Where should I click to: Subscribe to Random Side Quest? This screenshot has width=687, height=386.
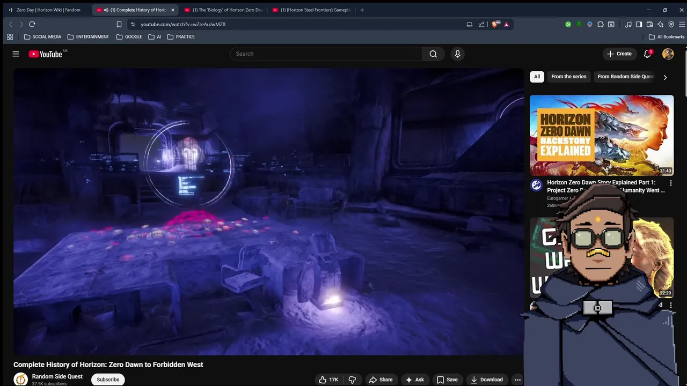coord(108,380)
